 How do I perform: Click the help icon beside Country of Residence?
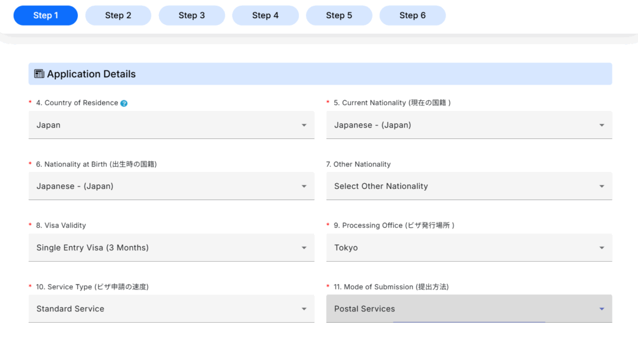[124, 103]
